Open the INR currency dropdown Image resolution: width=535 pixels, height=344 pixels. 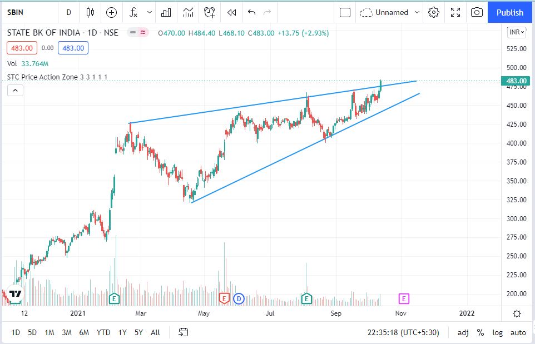click(517, 32)
